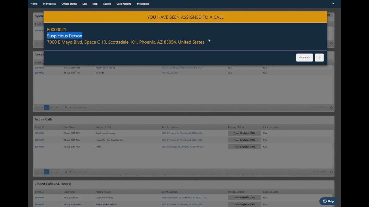The image size is (369, 207).
Task: Open Officer Status in navigation
Action: pyautogui.click(x=69, y=4)
